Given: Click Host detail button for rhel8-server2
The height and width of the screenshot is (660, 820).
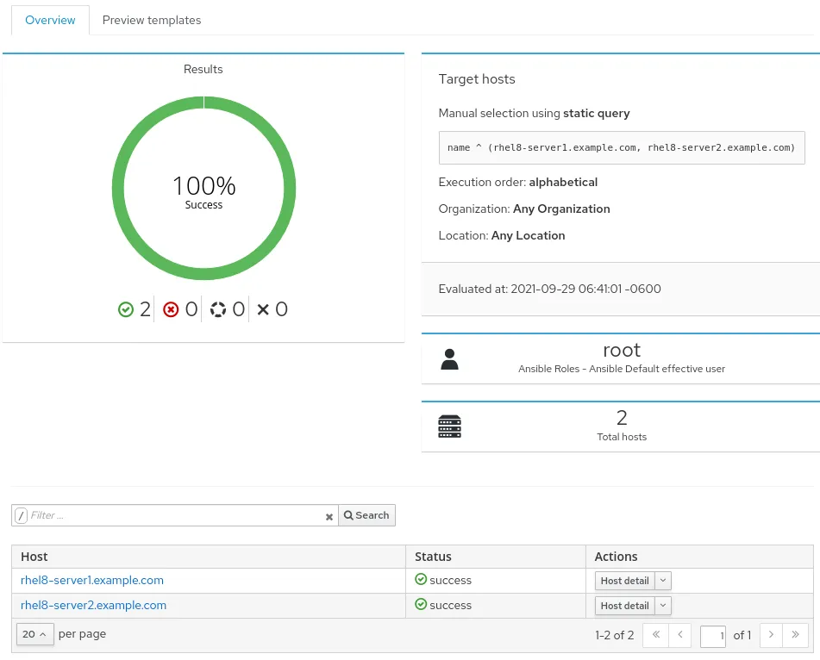Looking at the screenshot, I should (624, 606).
